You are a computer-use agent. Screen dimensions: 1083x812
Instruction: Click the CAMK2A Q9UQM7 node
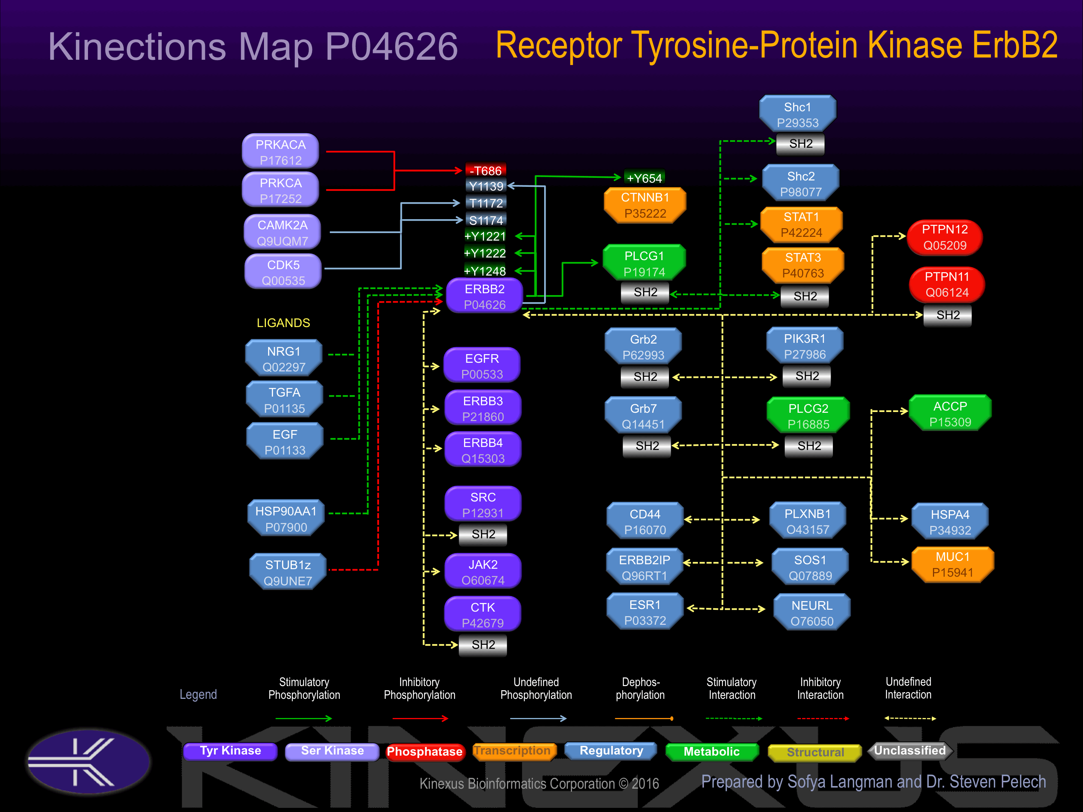click(x=282, y=232)
